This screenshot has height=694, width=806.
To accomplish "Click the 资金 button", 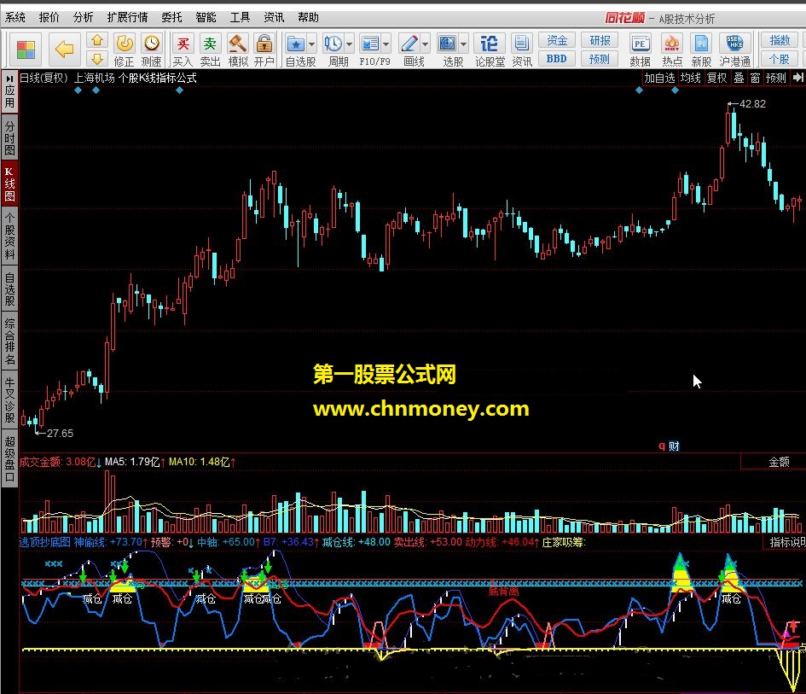I will (557, 40).
